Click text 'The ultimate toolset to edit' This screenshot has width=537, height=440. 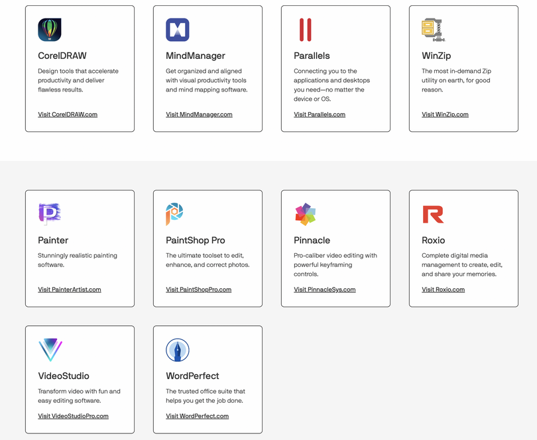(x=208, y=260)
